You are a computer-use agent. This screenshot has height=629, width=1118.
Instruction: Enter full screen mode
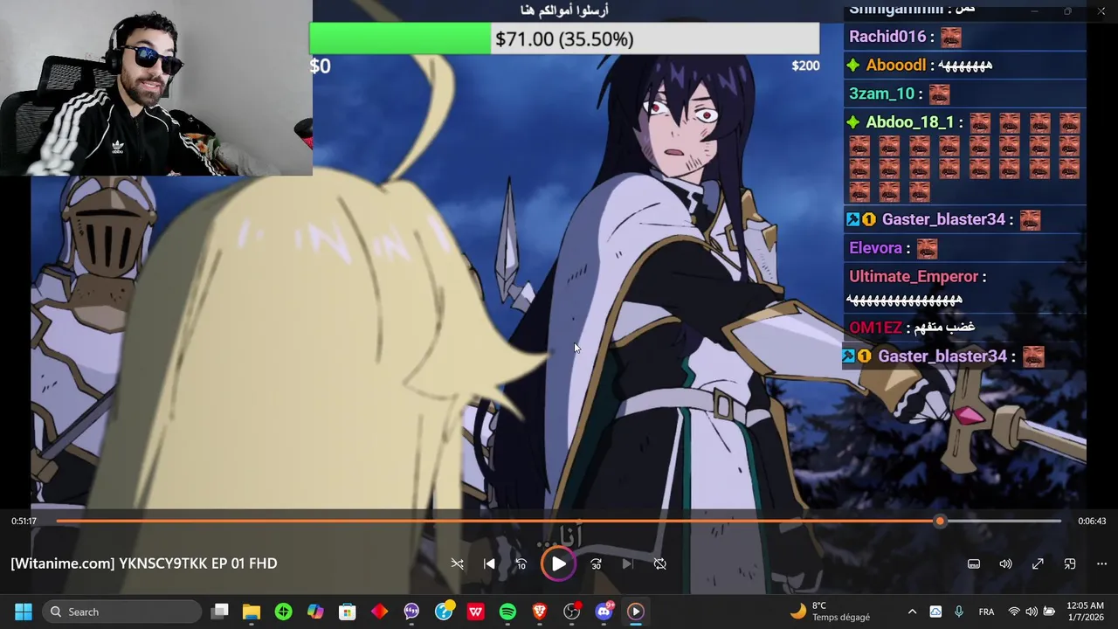pos(1038,564)
